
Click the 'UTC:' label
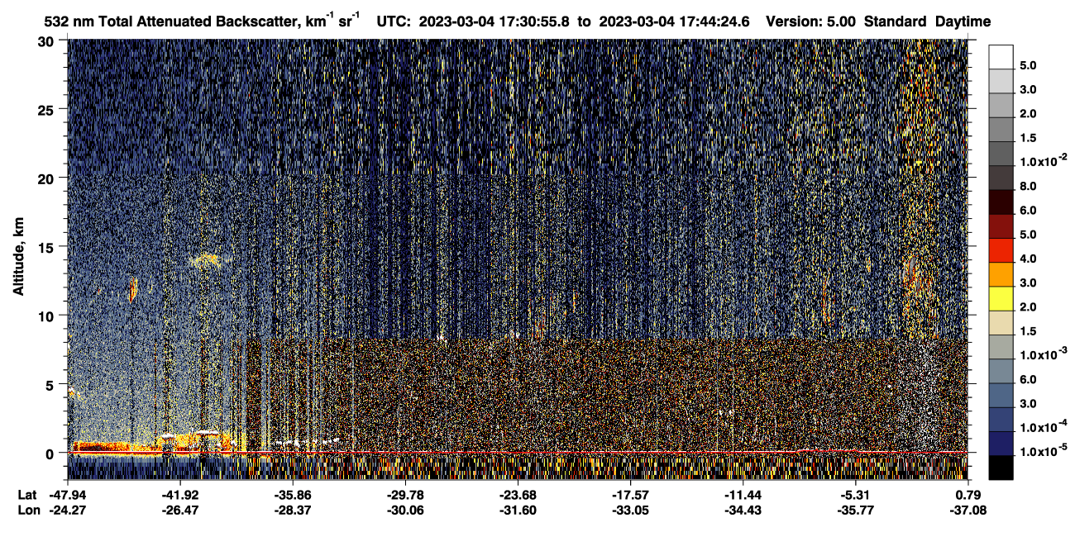pyautogui.click(x=394, y=21)
